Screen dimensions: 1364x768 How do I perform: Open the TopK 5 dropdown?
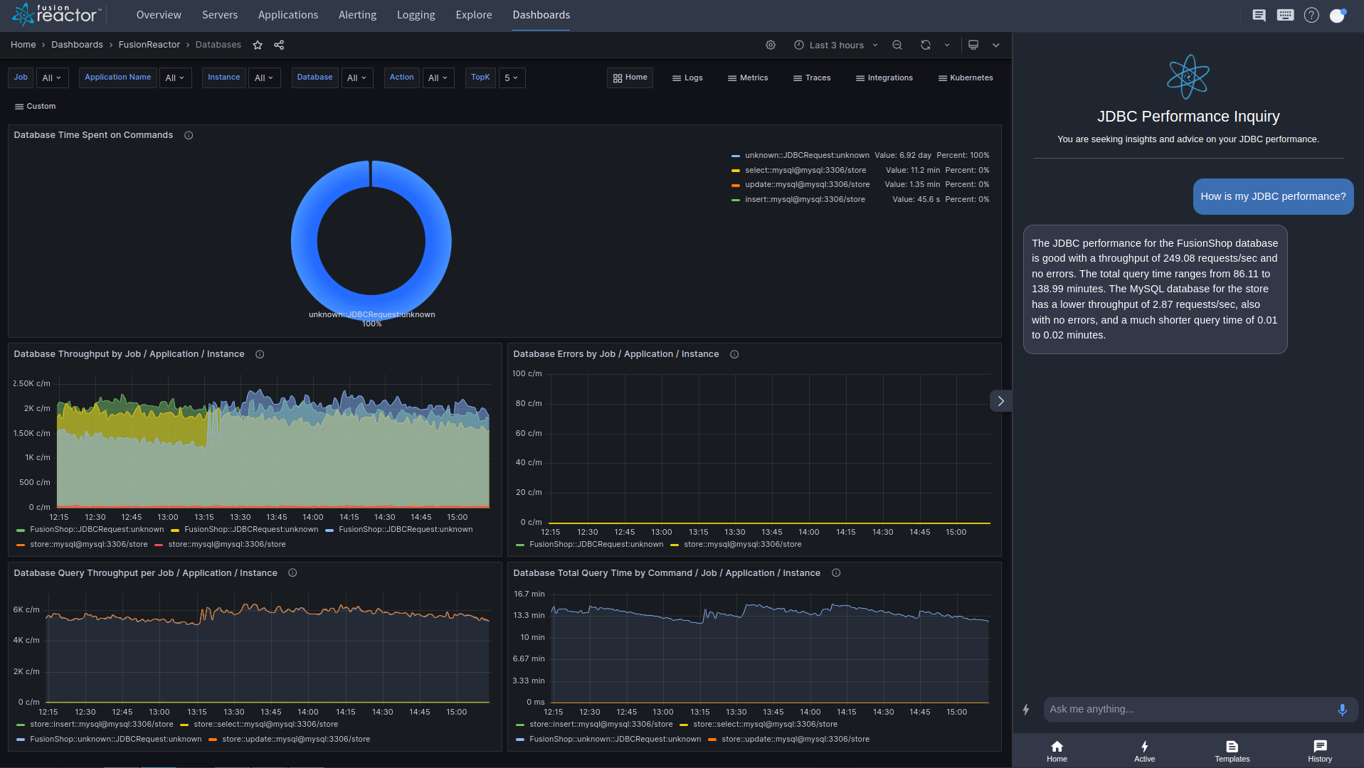click(512, 78)
